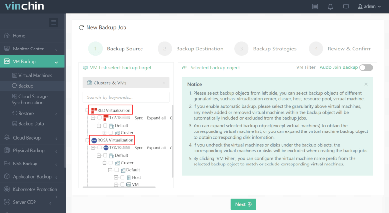Click Sync for ROSA Virtualization host

139,148
